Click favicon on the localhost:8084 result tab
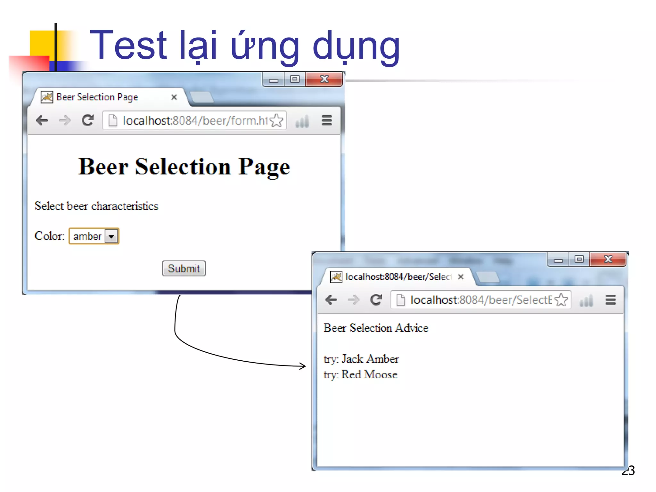The image size is (656, 492). tap(336, 277)
